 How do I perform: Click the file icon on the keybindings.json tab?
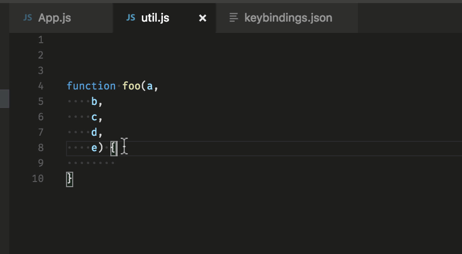[x=234, y=18]
